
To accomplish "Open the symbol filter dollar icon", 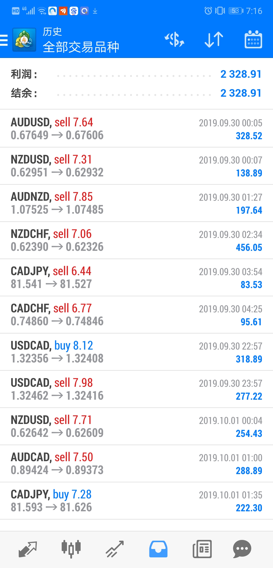I will 174,40.
